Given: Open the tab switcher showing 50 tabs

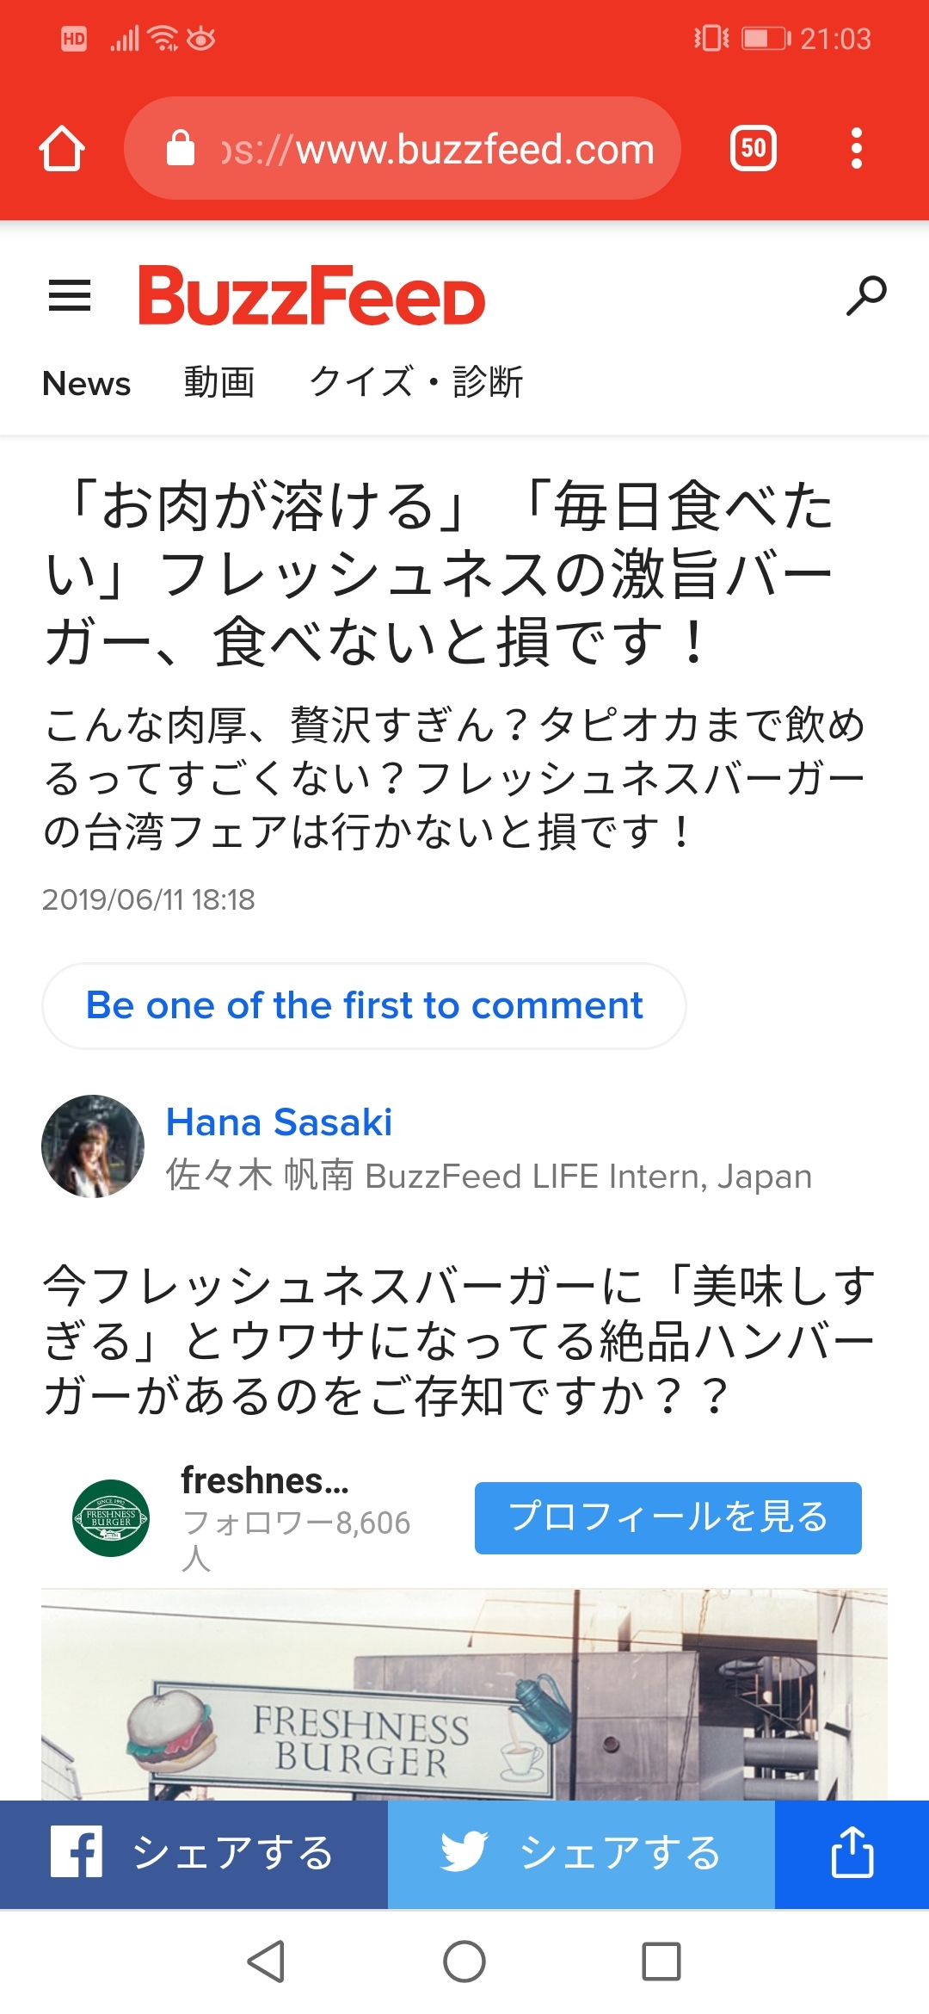Looking at the screenshot, I should coord(754,149).
